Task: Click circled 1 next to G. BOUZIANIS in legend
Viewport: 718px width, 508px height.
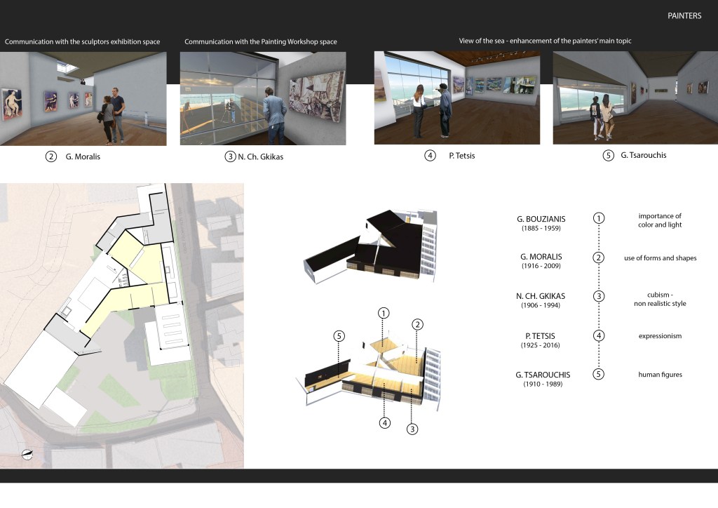Action: pyautogui.click(x=598, y=218)
